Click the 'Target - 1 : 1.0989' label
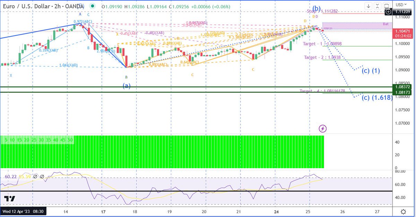The width and height of the screenshot is (416, 217). pos(322,44)
